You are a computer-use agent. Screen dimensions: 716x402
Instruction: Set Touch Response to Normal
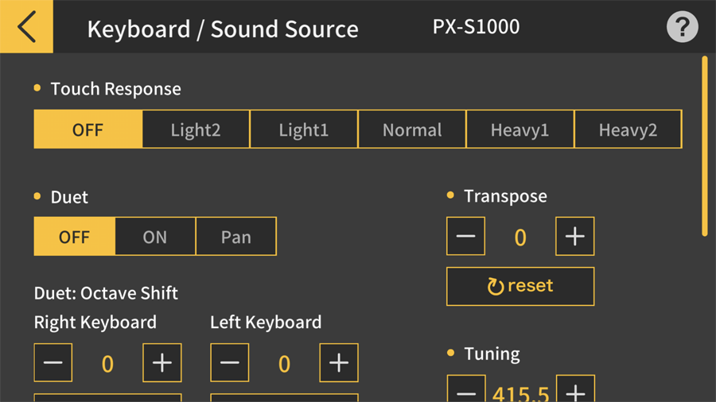point(412,129)
